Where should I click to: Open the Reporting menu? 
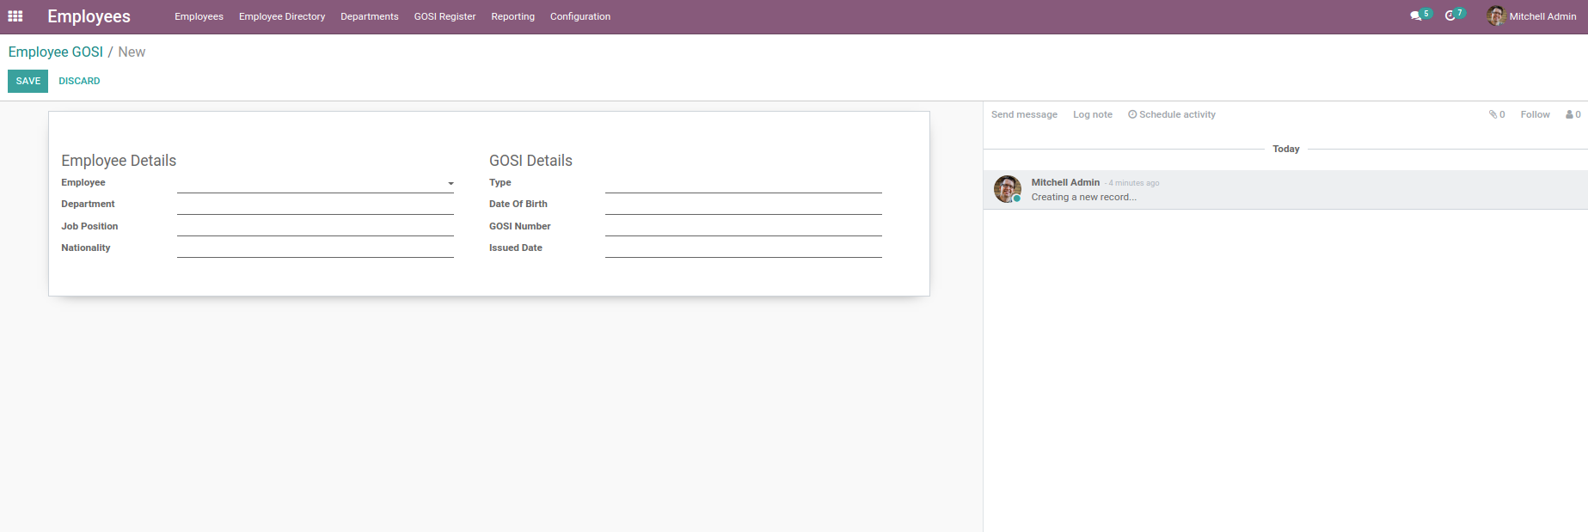pyautogui.click(x=513, y=16)
